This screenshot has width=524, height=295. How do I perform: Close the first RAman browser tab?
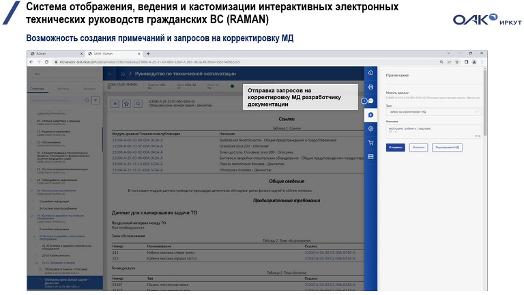(82, 53)
